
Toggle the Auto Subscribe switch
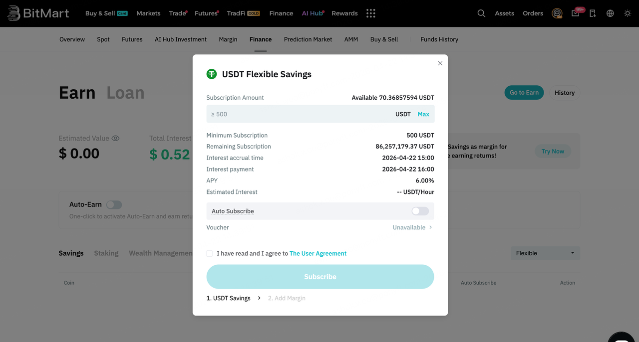pyautogui.click(x=420, y=211)
